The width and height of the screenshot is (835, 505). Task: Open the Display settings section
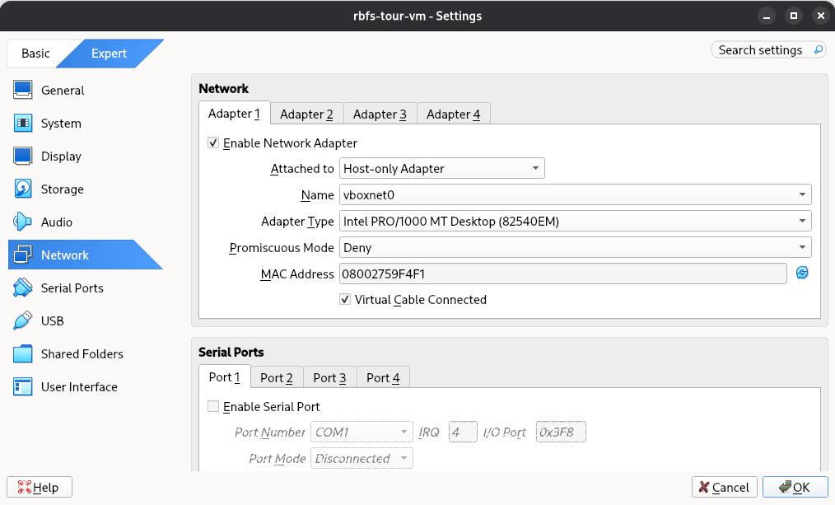pyautogui.click(x=63, y=156)
